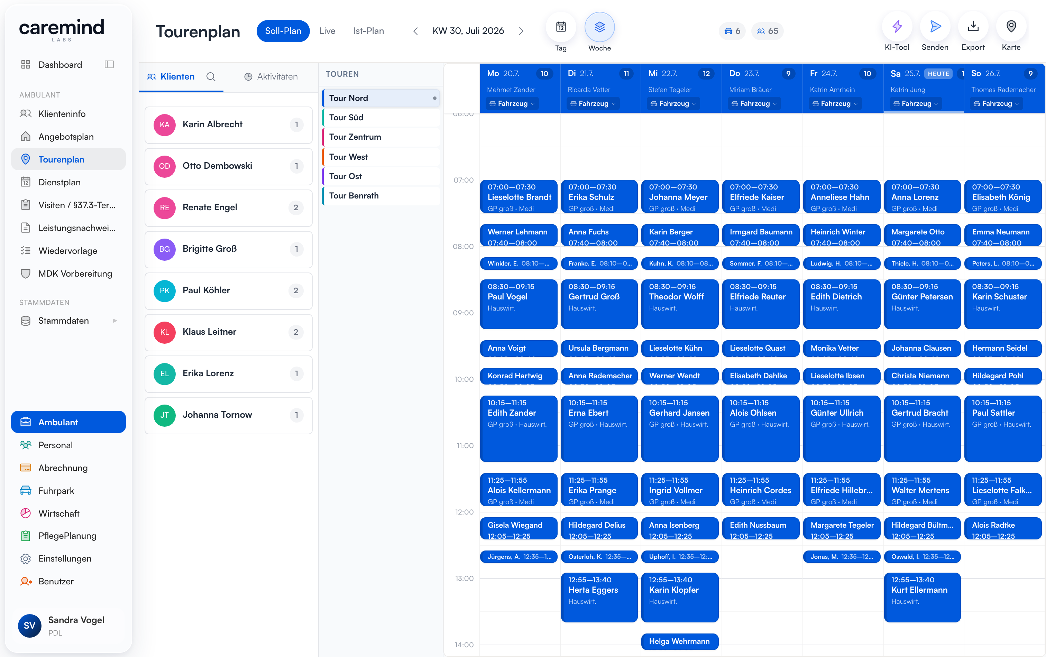Select client Otto Dembowski card
Viewport: 1046px width, 657px height.
[x=229, y=166]
